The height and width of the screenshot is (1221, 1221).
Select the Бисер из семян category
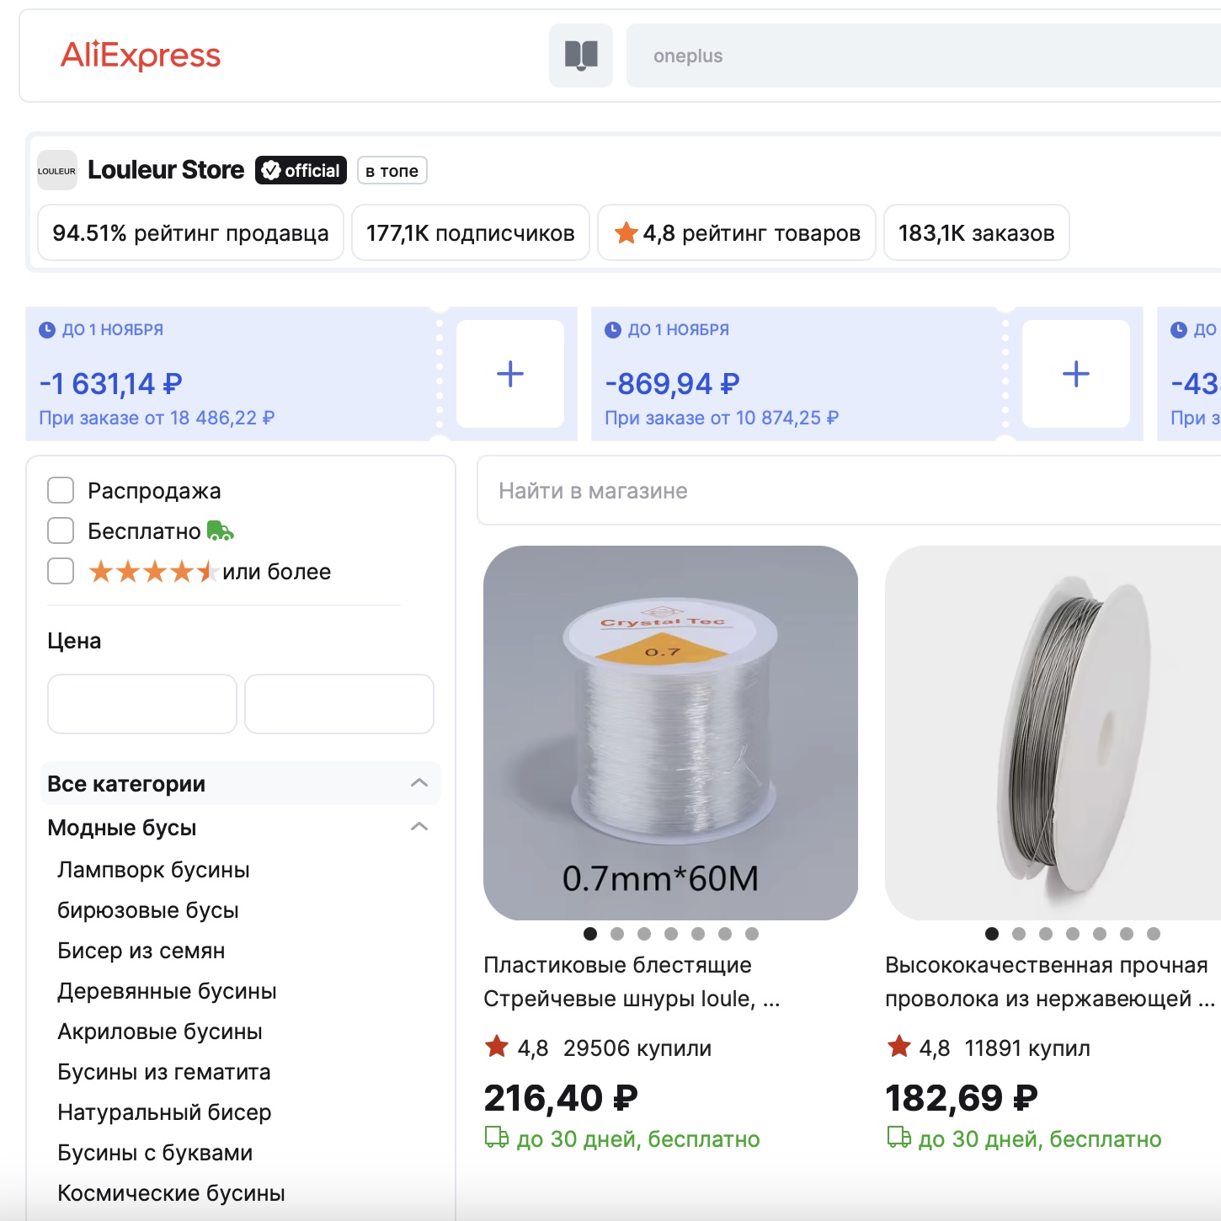(141, 951)
